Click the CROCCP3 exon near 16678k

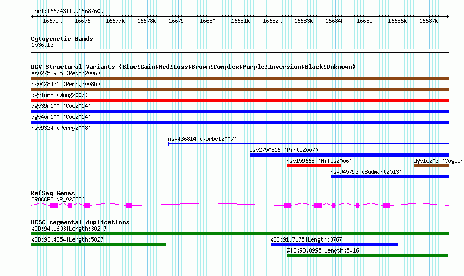[129, 206]
